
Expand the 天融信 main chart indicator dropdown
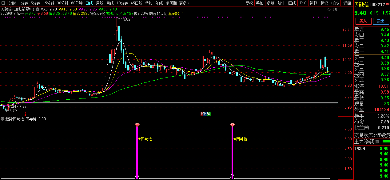pos(38,9)
